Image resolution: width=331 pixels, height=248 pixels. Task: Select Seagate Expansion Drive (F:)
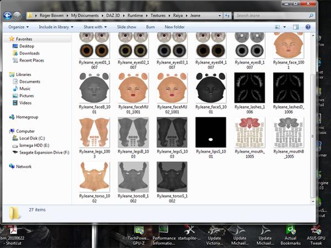click(x=44, y=153)
